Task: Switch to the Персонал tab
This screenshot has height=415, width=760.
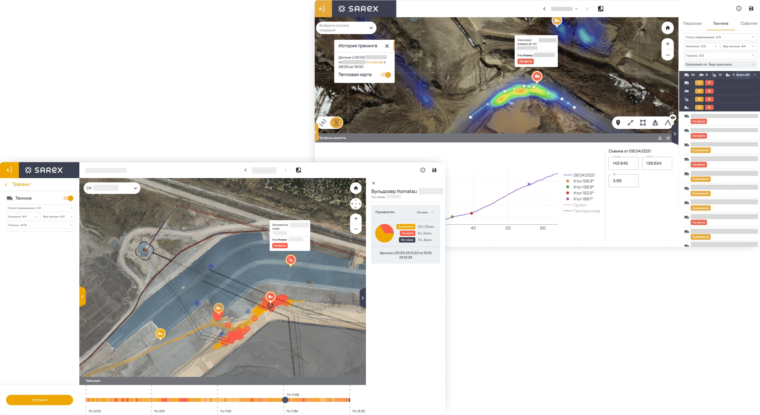Action: [x=692, y=23]
